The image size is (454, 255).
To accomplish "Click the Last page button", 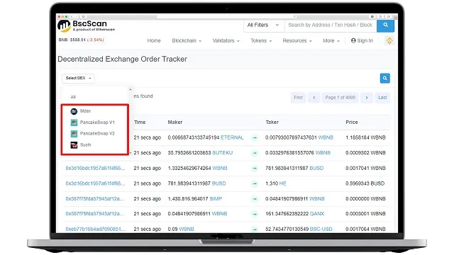I will click(382, 98).
